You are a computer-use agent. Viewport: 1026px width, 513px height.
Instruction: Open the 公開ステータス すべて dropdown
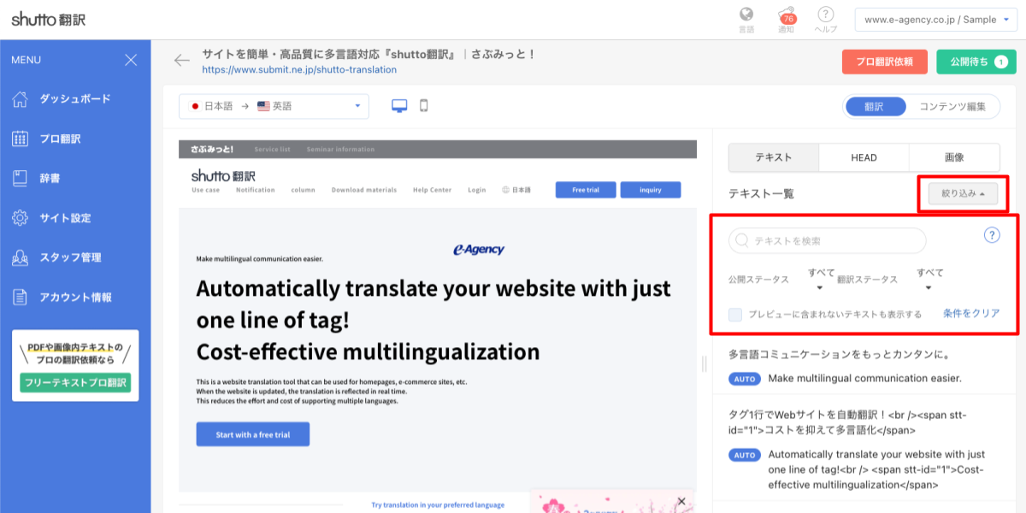click(821, 280)
